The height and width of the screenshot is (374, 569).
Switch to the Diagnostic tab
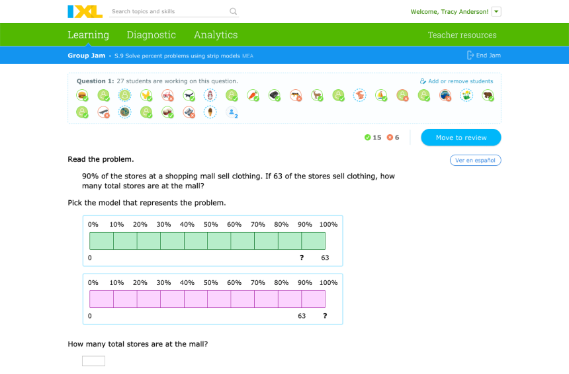click(152, 35)
